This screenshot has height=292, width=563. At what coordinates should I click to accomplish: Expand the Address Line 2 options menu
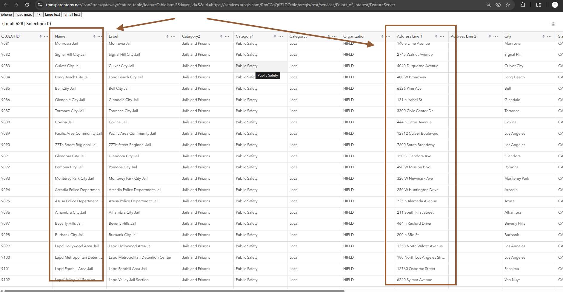[496, 36]
